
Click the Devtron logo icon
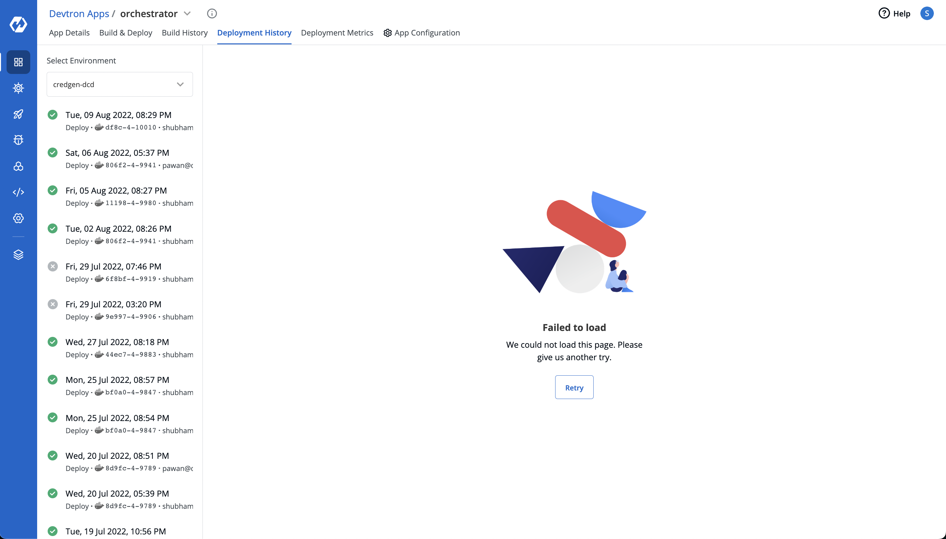(18, 24)
